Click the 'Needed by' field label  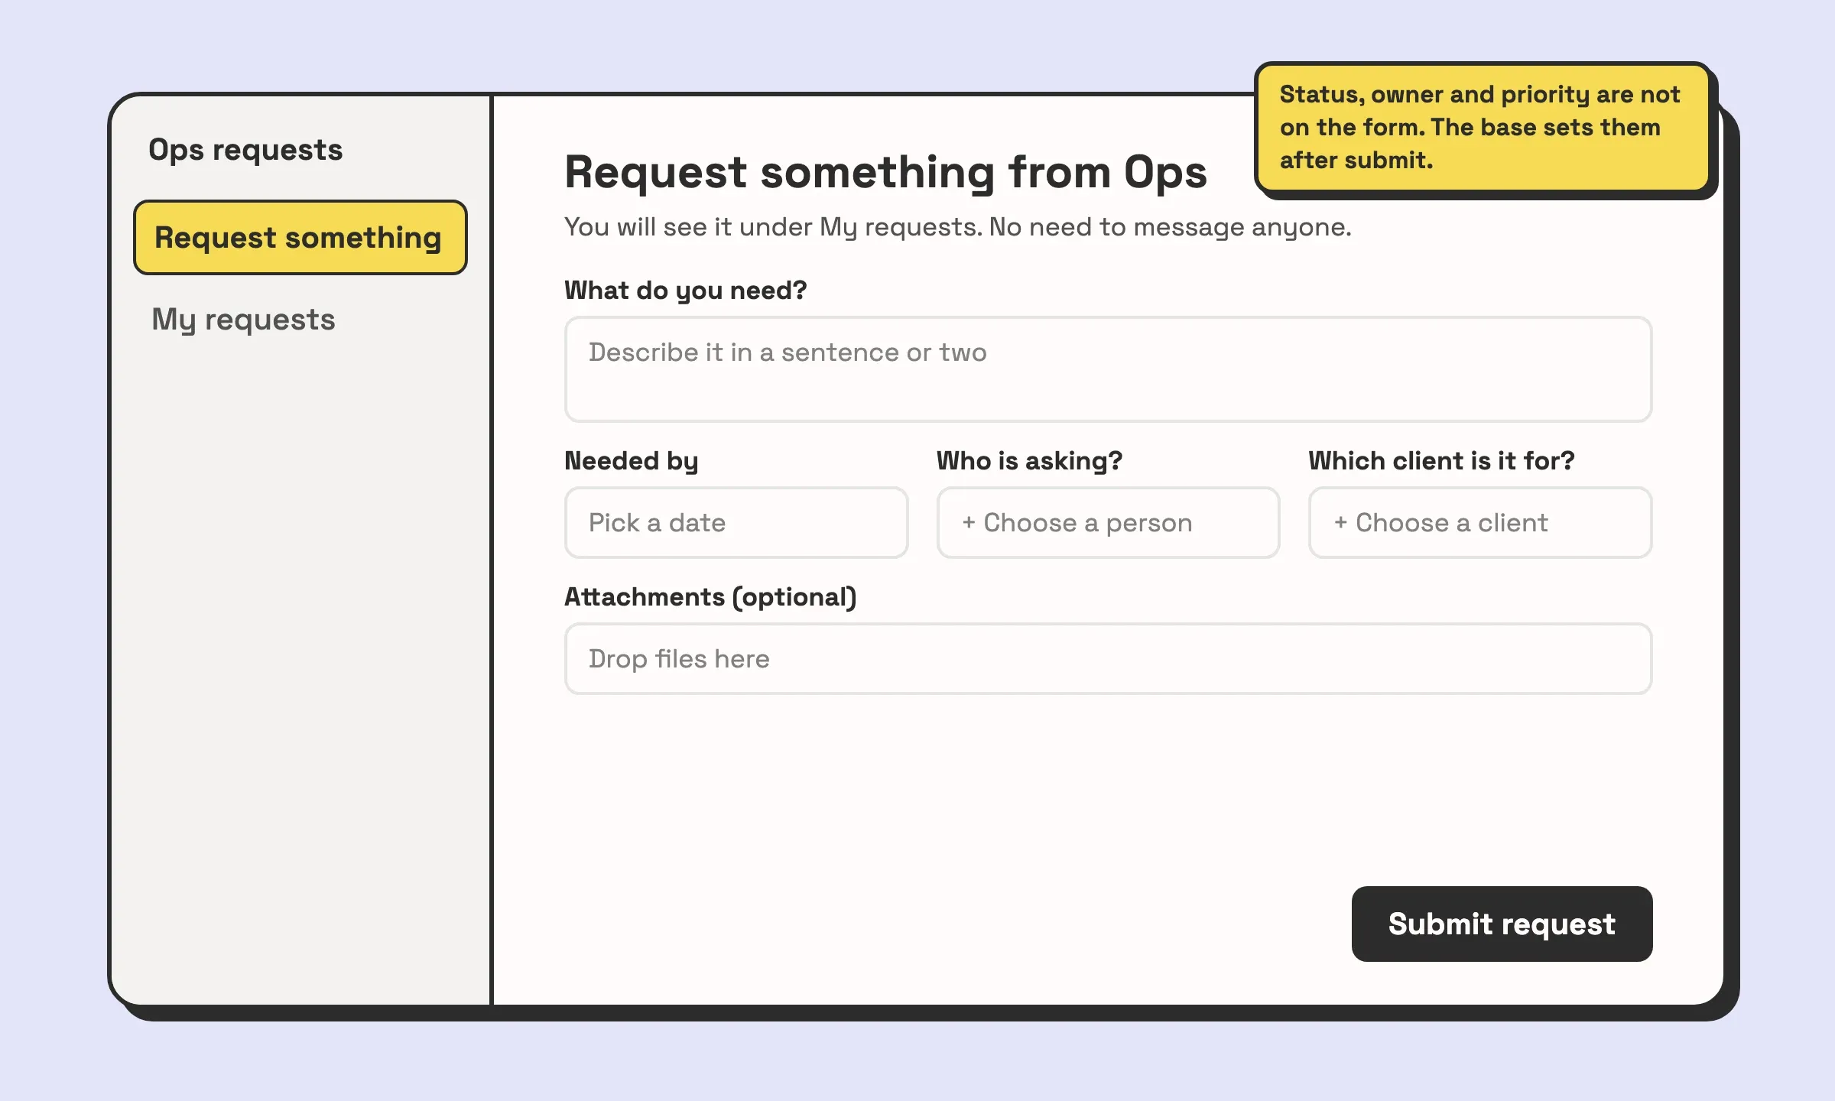coord(631,461)
